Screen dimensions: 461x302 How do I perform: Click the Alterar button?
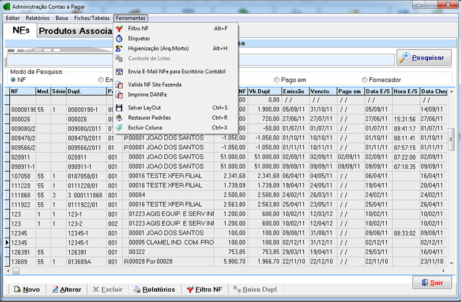66,289
